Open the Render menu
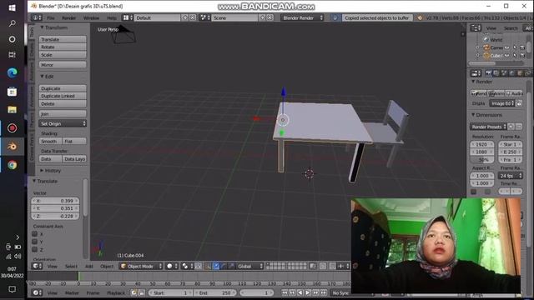The width and height of the screenshot is (534, 300). pyautogui.click(x=68, y=17)
